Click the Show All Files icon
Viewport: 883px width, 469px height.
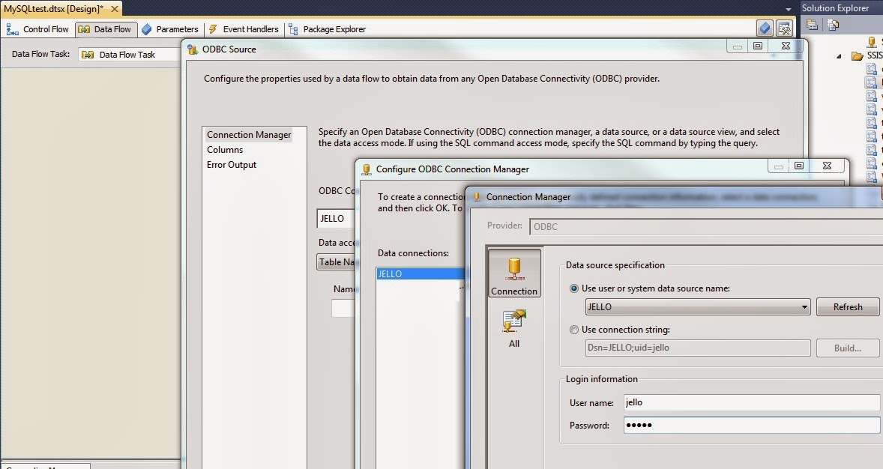(x=832, y=25)
